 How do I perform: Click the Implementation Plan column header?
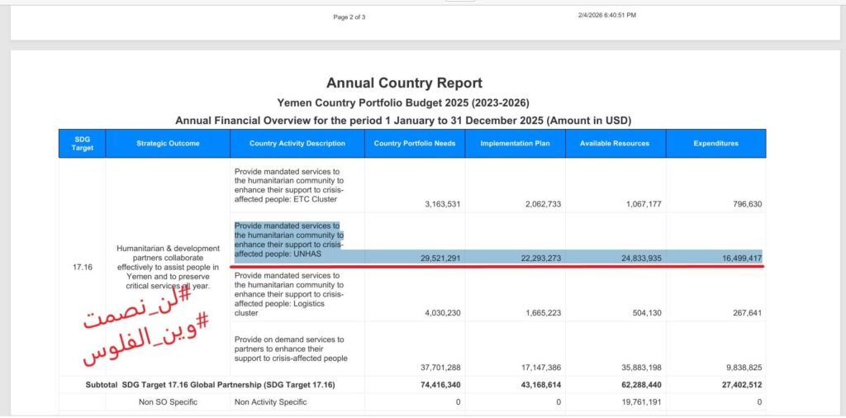pos(516,144)
